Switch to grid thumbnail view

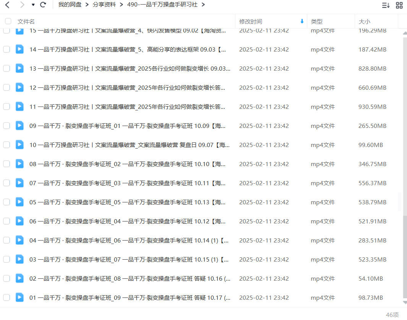click(x=399, y=5)
